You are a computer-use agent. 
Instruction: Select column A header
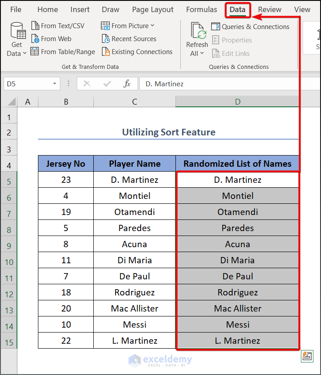click(x=28, y=101)
